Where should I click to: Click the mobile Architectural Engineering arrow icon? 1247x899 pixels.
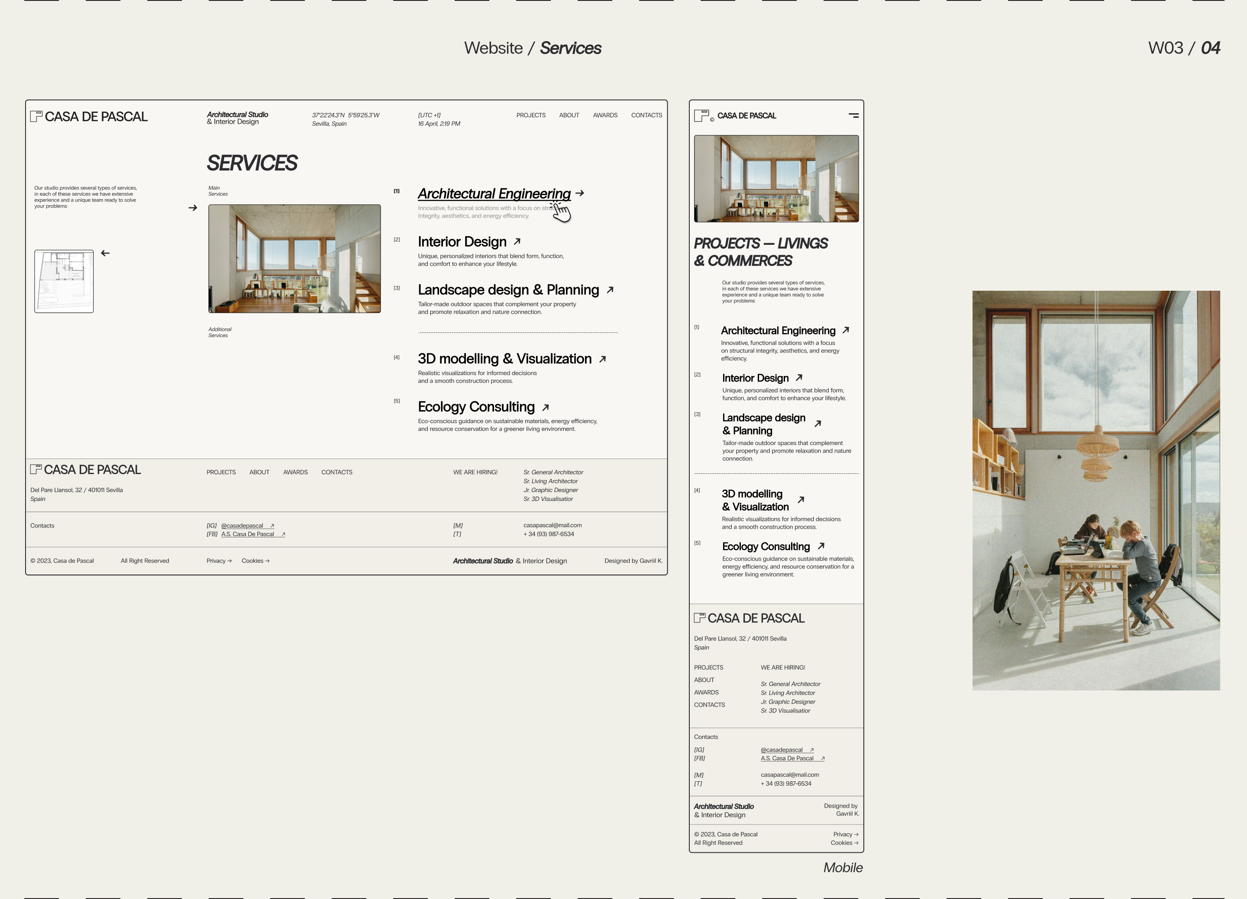point(846,330)
